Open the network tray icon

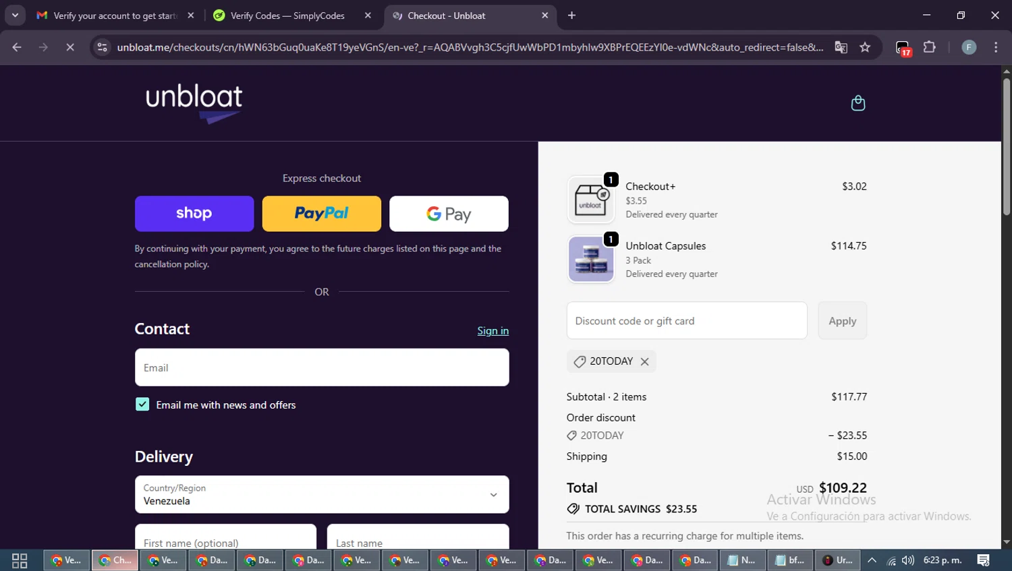click(891, 561)
